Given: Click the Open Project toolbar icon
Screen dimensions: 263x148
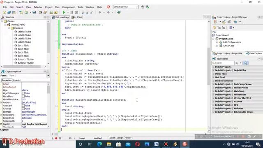Looking at the screenshot, I should click(45, 12).
